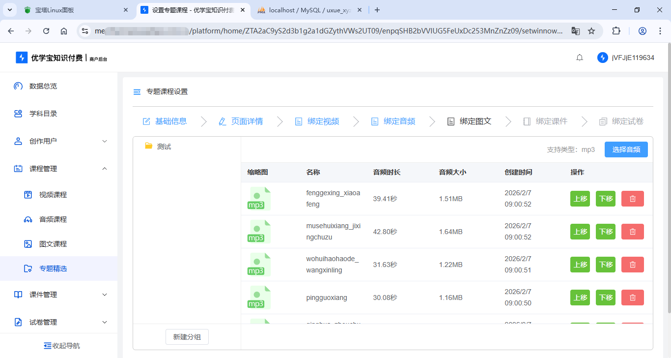Image resolution: width=671 pixels, height=358 pixels.
Task: Switch to the 基础信息 step
Action: coord(165,121)
